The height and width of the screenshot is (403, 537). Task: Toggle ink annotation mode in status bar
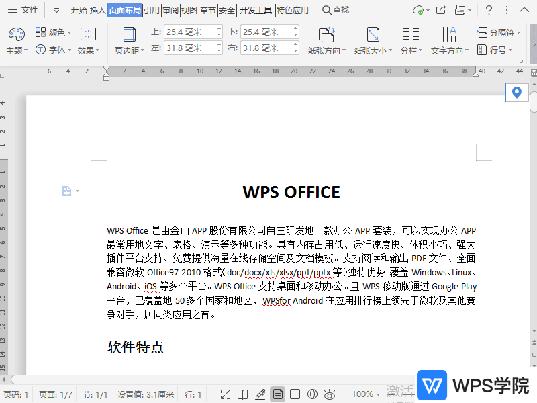(x=261, y=394)
